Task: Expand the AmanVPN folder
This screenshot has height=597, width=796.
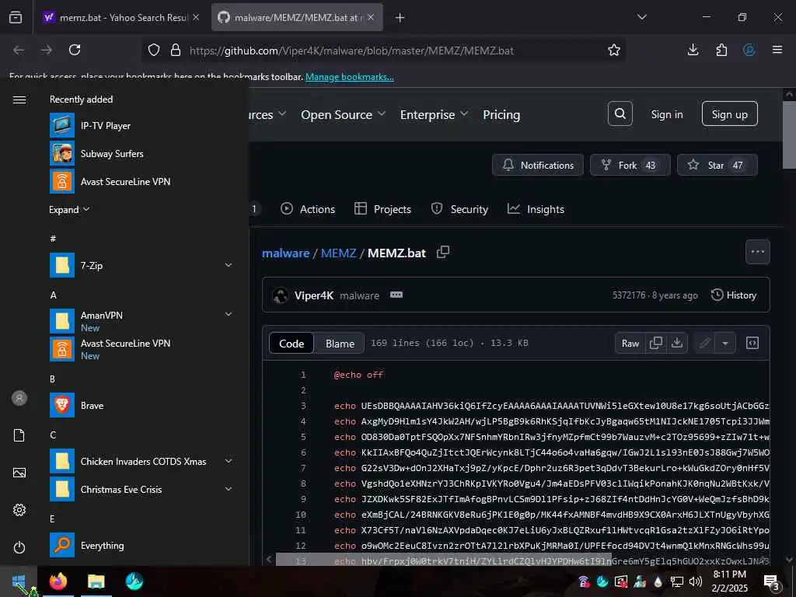Action: click(229, 314)
